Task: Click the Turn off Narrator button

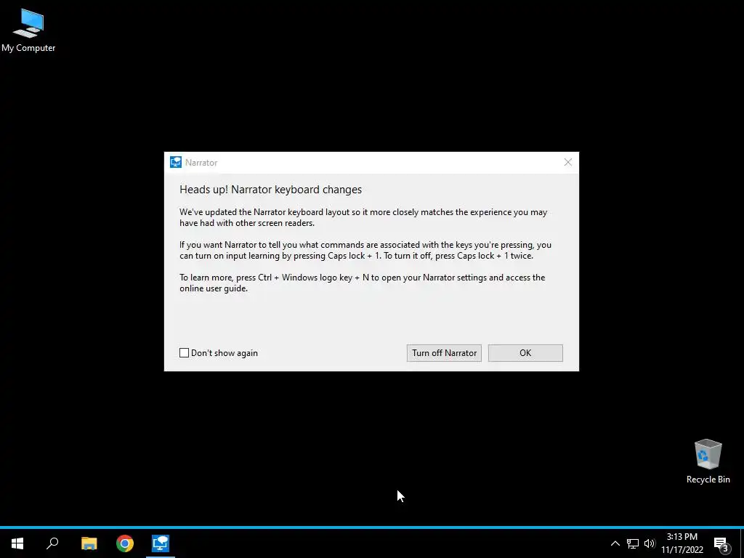Action: tap(444, 353)
